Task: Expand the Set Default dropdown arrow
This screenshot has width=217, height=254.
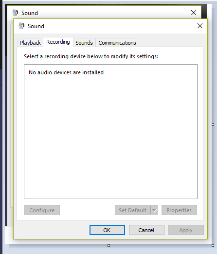Action: tap(154, 210)
